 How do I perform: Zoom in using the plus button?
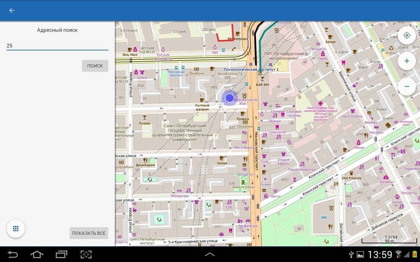pyautogui.click(x=407, y=61)
